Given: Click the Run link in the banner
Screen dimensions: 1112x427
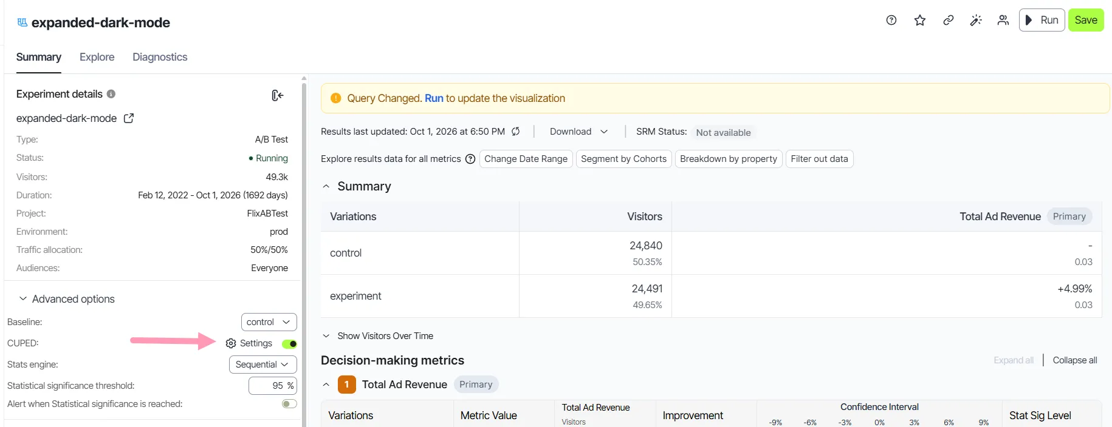Looking at the screenshot, I should tap(434, 98).
